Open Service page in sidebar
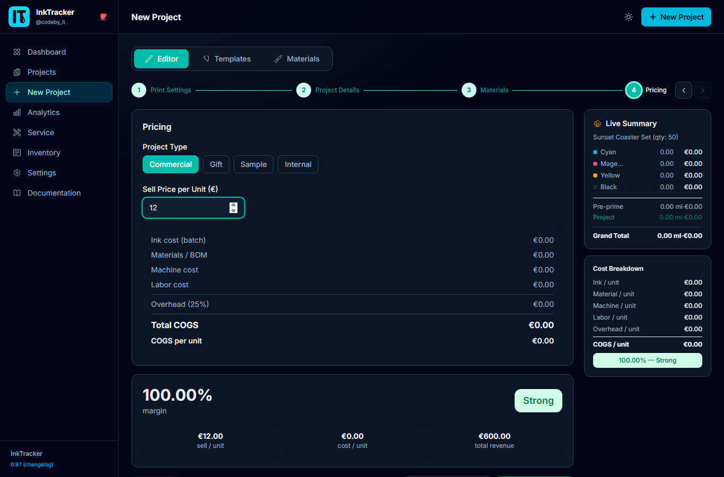This screenshot has width=724, height=477. [x=59, y=132]
